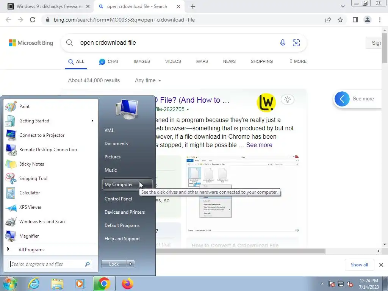Viewport: 388px width, 291px height.
Task: Select the VIDEOS search tab
Action: click(173, 61)
